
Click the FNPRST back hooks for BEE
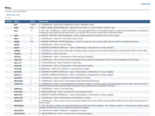point(33,25)
